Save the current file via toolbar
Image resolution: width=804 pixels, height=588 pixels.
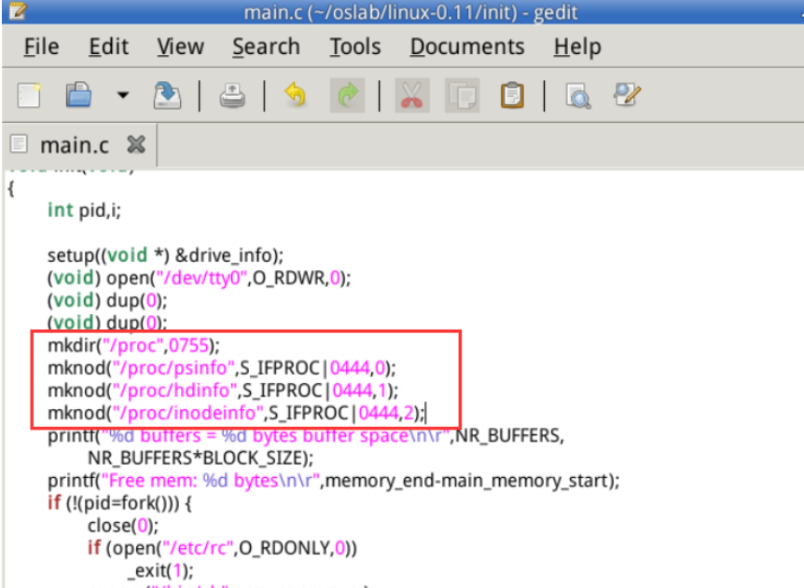(x=166, y=95)
